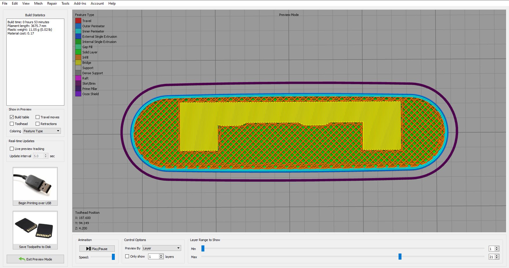Screen dimensions: 509x268
Task: Enable the Retractions checkbox
Action: tap(38, 124)
